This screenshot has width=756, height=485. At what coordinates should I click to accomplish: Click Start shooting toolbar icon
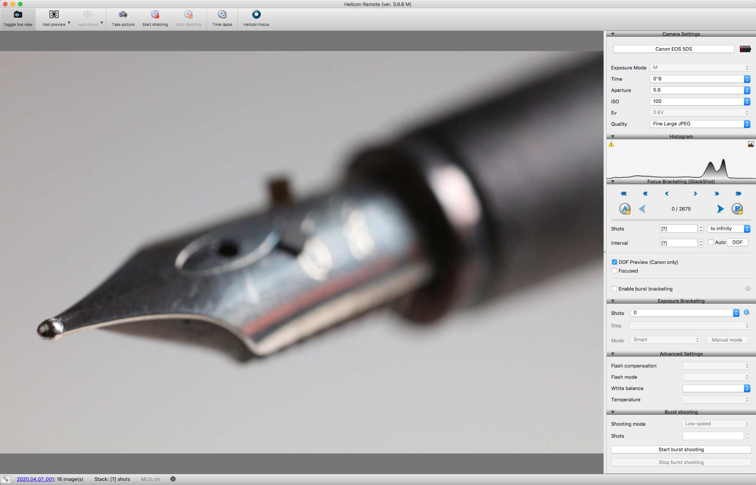(155, 15)
